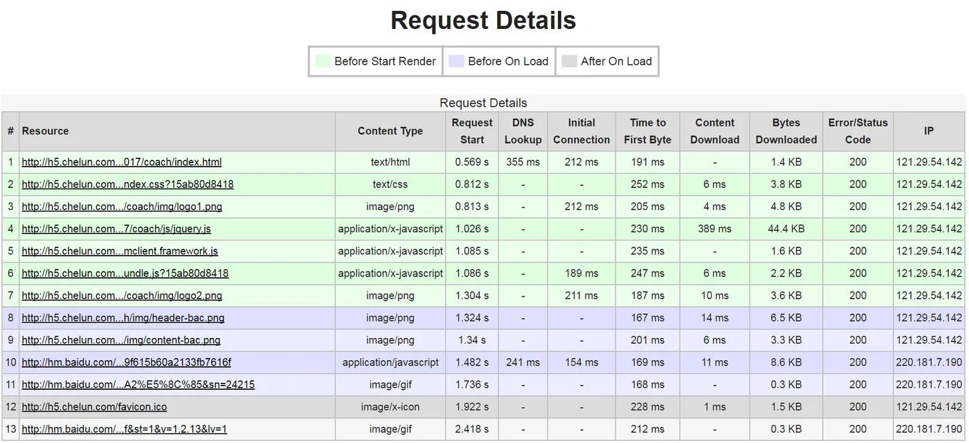Click the baidu link ending sn=24215

138,384
